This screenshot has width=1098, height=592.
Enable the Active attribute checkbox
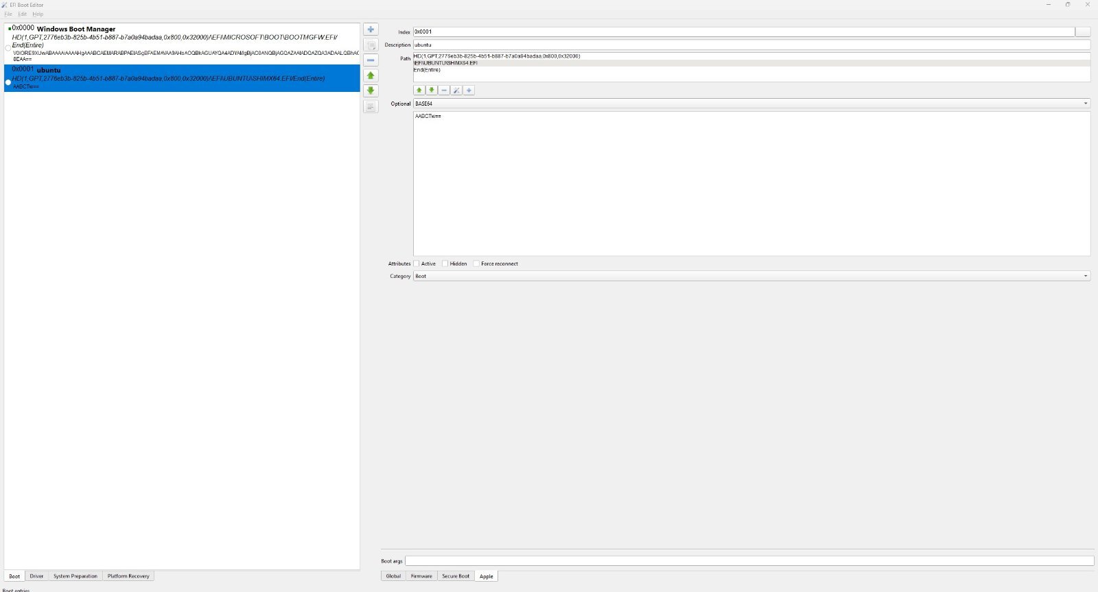click(x=417, y=263)
